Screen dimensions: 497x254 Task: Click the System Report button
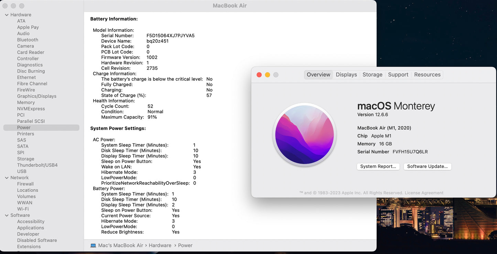[378, 166]
